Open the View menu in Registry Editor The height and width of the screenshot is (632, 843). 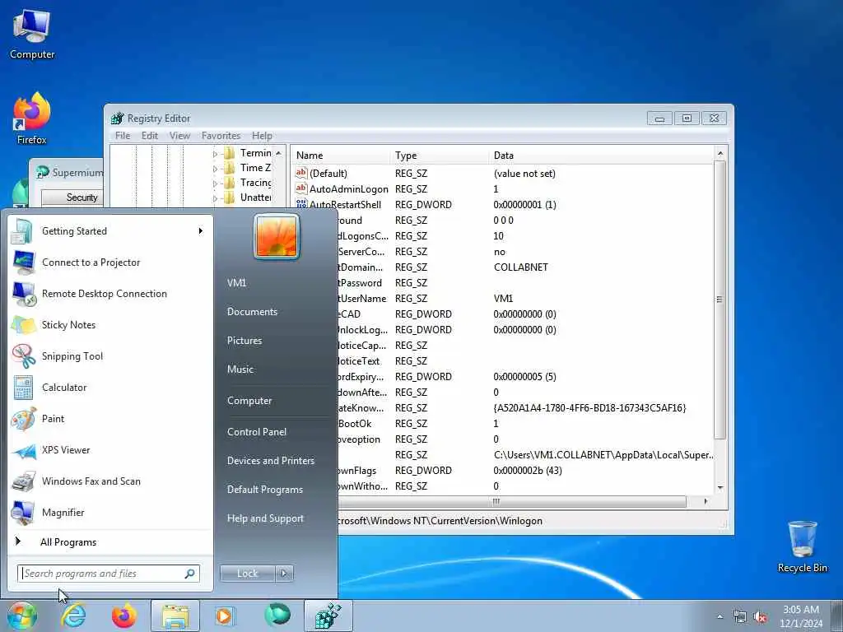pos(179,136)
